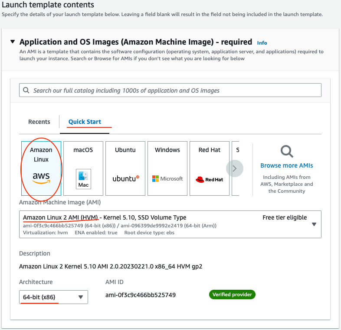Click the Browse more AMIs magnifier icon
This screenshot has height=330, width=341.
point(287,151)
